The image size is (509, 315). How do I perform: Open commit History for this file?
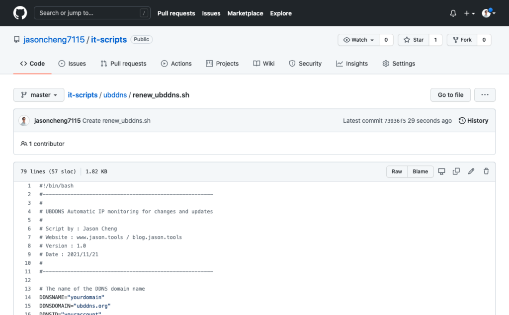click(473, 121)
